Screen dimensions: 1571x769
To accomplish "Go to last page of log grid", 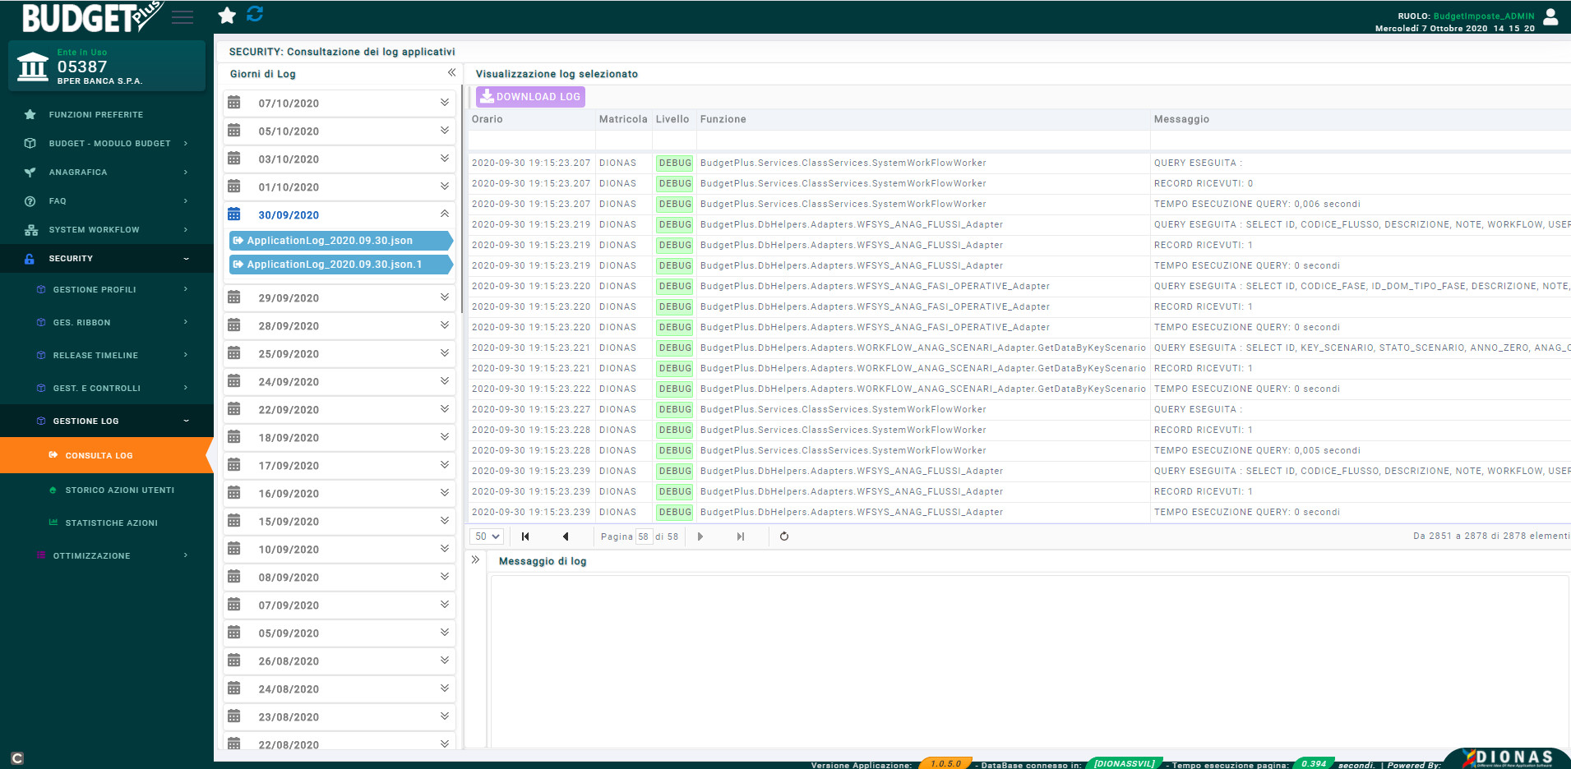I will [x=741, y=536].
